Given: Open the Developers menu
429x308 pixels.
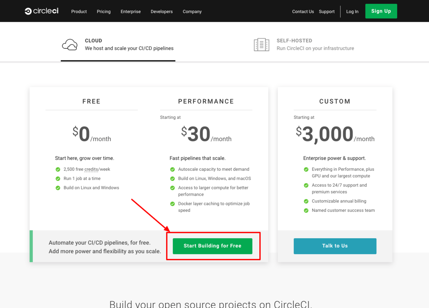Looking at the screenshot, I should 162,11.
